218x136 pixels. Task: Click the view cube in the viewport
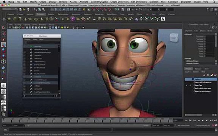tap(174, 38)
